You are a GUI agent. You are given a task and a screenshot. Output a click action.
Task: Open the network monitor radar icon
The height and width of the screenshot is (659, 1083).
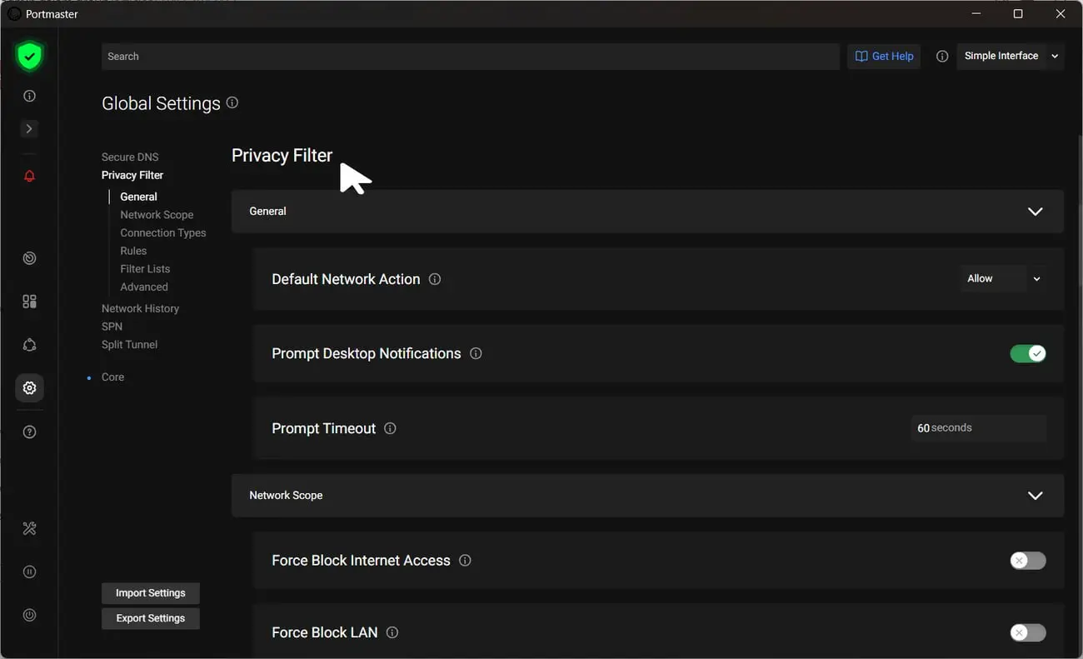pos(29,258)
